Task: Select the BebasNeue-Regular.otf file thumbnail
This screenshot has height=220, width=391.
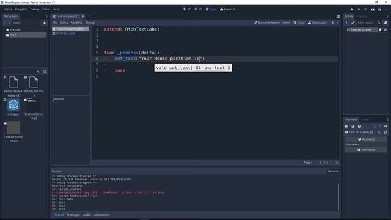Action: click(13, 86)
